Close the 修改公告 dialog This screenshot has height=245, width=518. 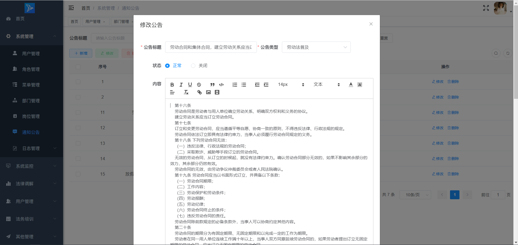pos(371,24)
